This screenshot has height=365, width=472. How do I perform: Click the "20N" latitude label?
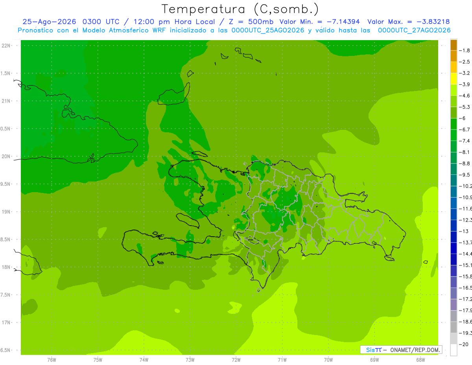6,156
